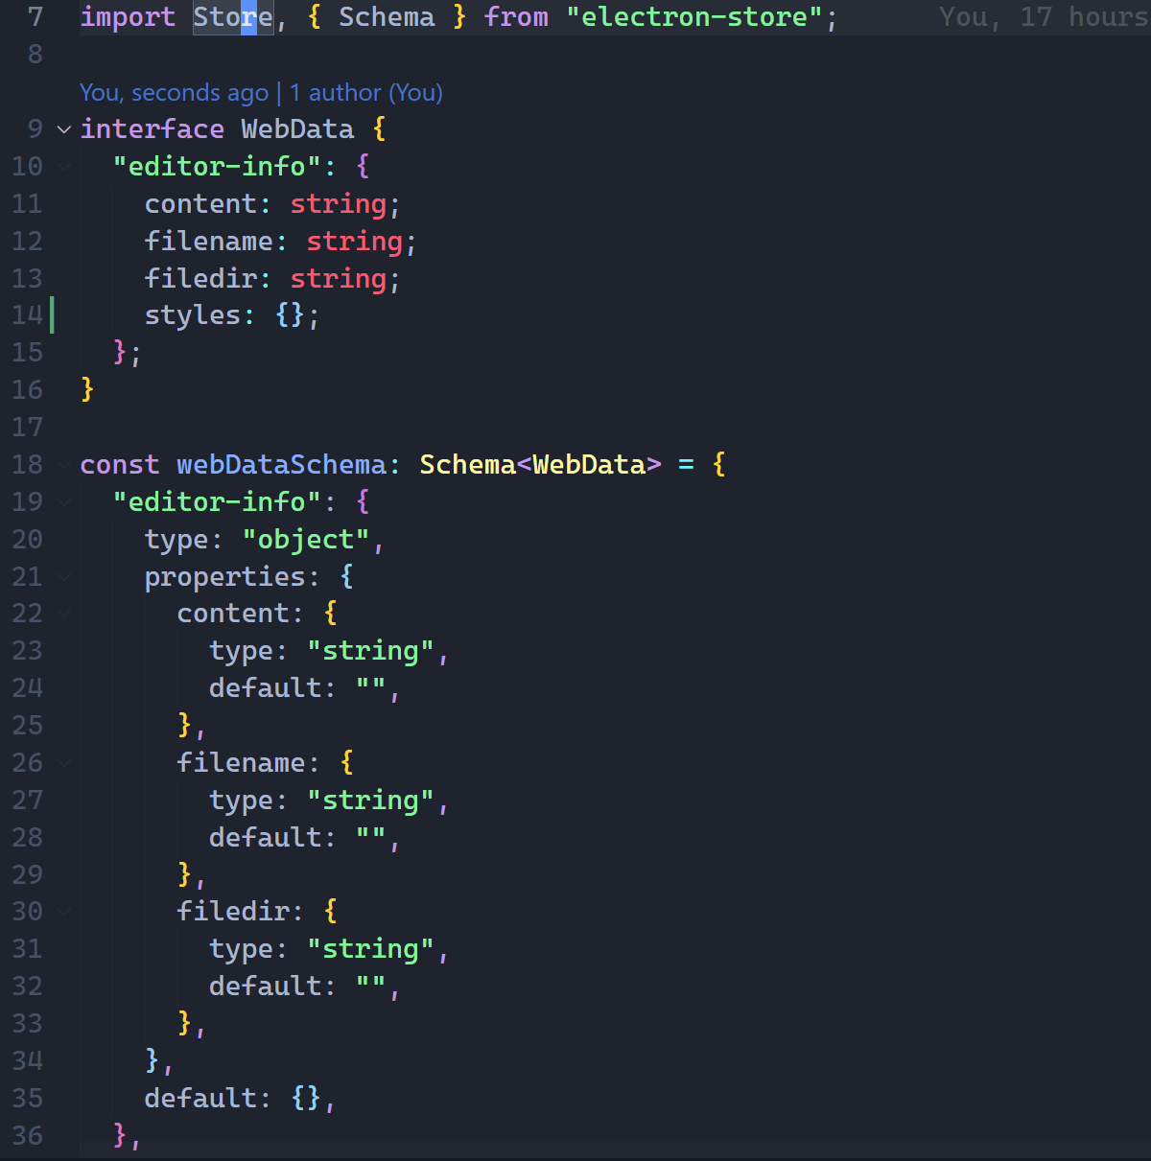Click the 'properties' key on line 21

pyautogui.click(x=224, y=577)
